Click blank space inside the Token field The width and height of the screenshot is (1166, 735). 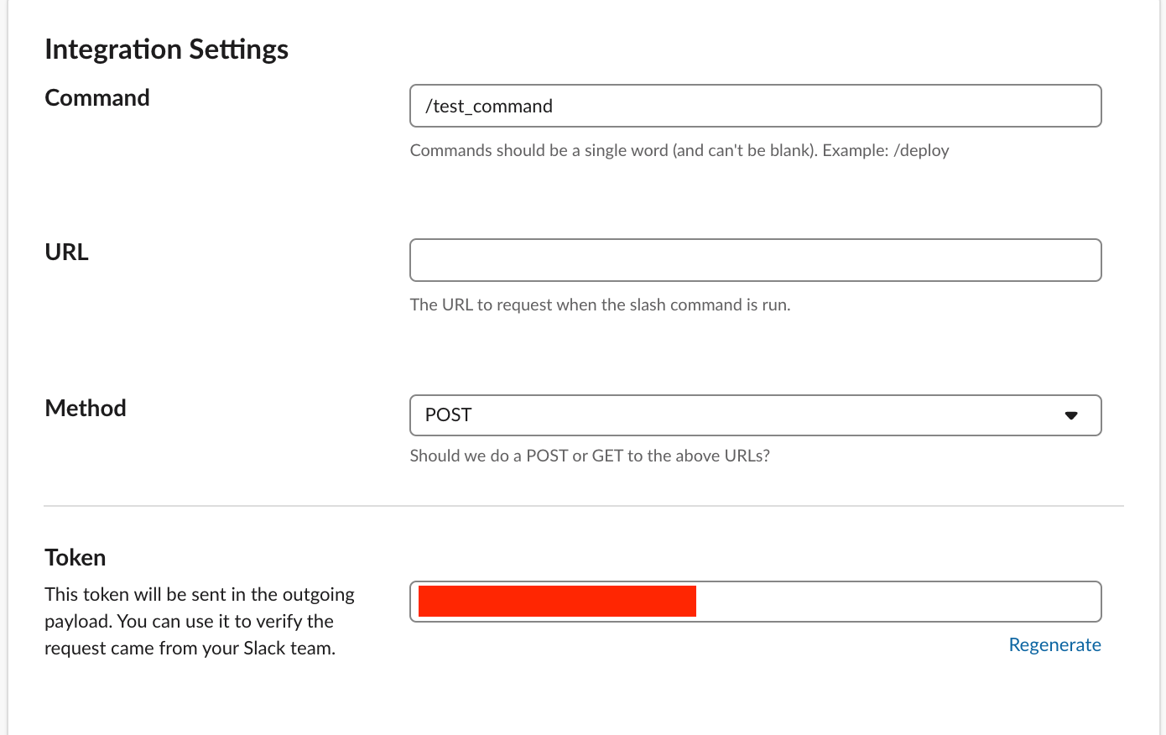pos(898,602)
